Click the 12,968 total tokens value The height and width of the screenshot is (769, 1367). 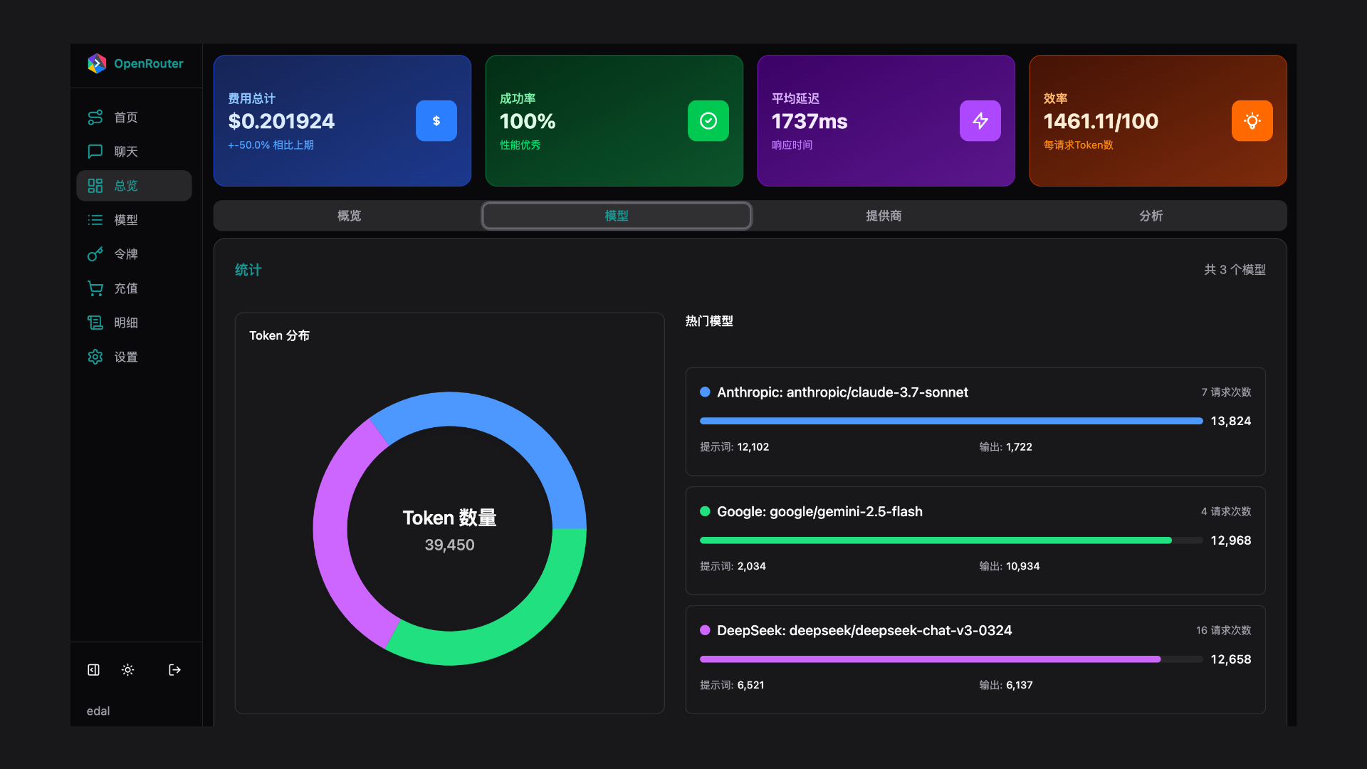[x=1231, y=540]
